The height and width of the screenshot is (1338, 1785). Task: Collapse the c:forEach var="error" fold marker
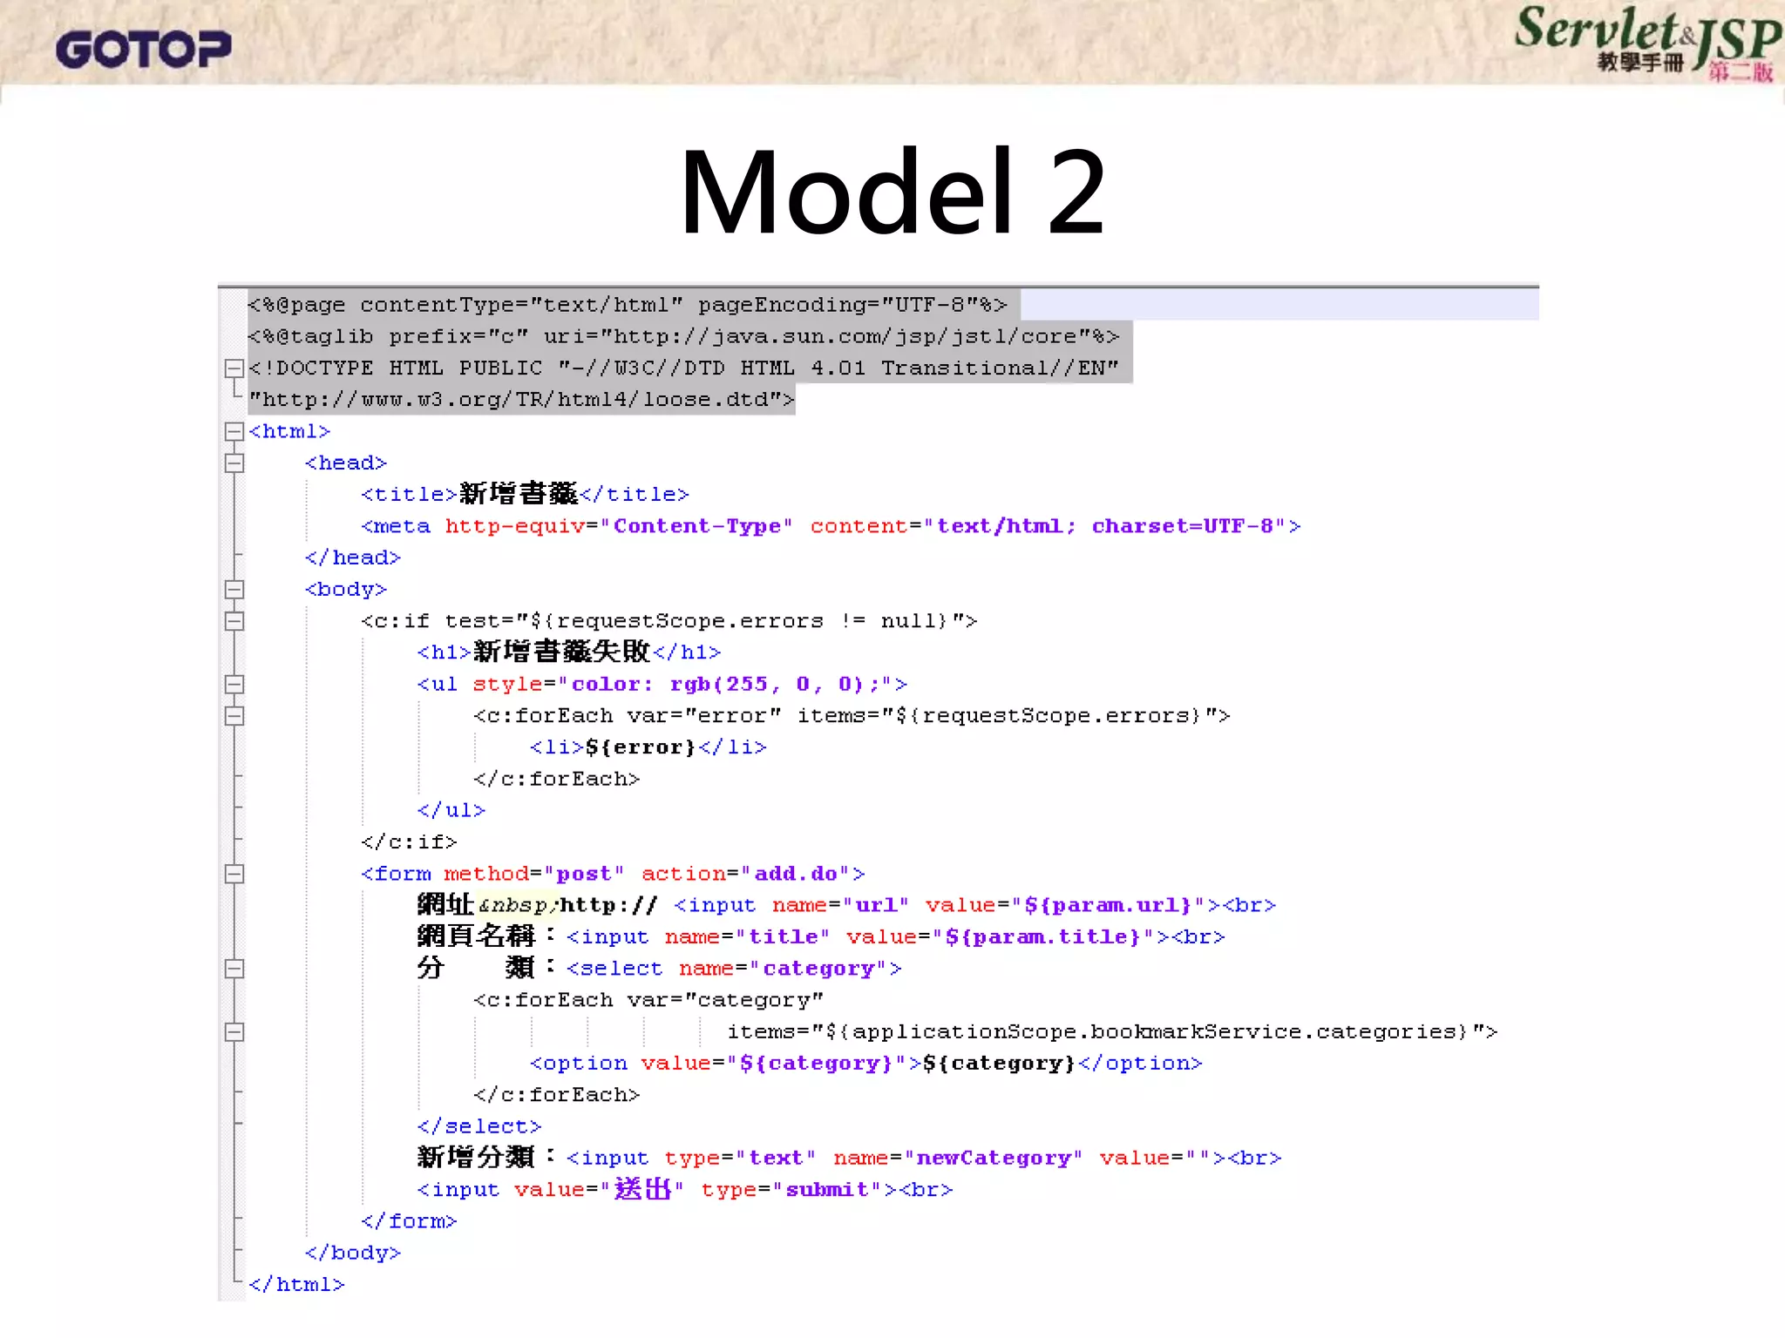[234, 716]
